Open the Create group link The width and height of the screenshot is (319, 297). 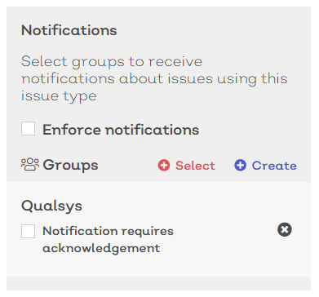(x=265, y=166)
